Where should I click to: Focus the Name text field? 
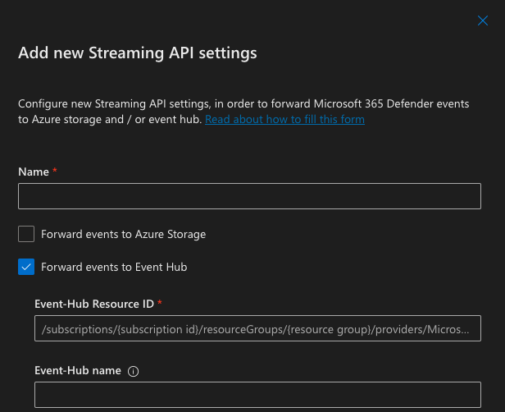[x=249, y=196]
